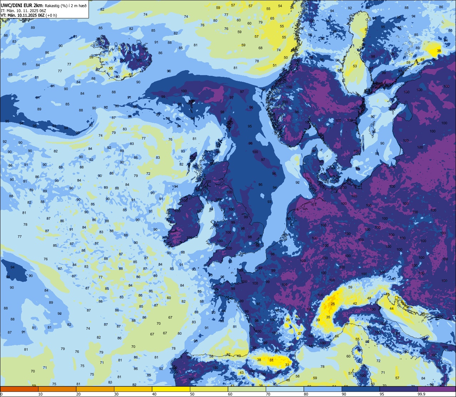The image size is (456, 397).
Task: Pick the legend swatch for 0 to 10 percent
Action: 19,389
